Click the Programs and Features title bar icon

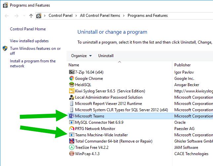5,5
